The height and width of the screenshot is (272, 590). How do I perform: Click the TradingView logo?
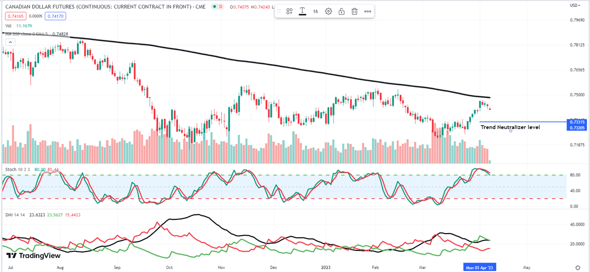click(x=34, y=256)
